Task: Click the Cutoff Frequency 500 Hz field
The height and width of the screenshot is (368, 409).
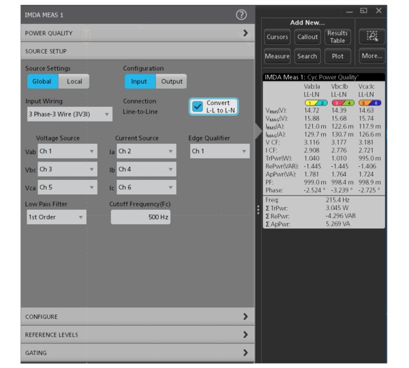Action: [140, 217]
